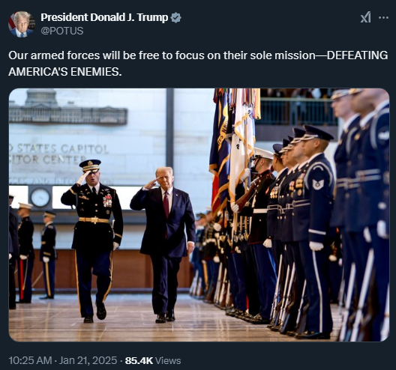Image resolution: width=396 pixels, height=370 pixels.
Task: Click the Jan 21, 2025 date
Action: coord(88,360)
